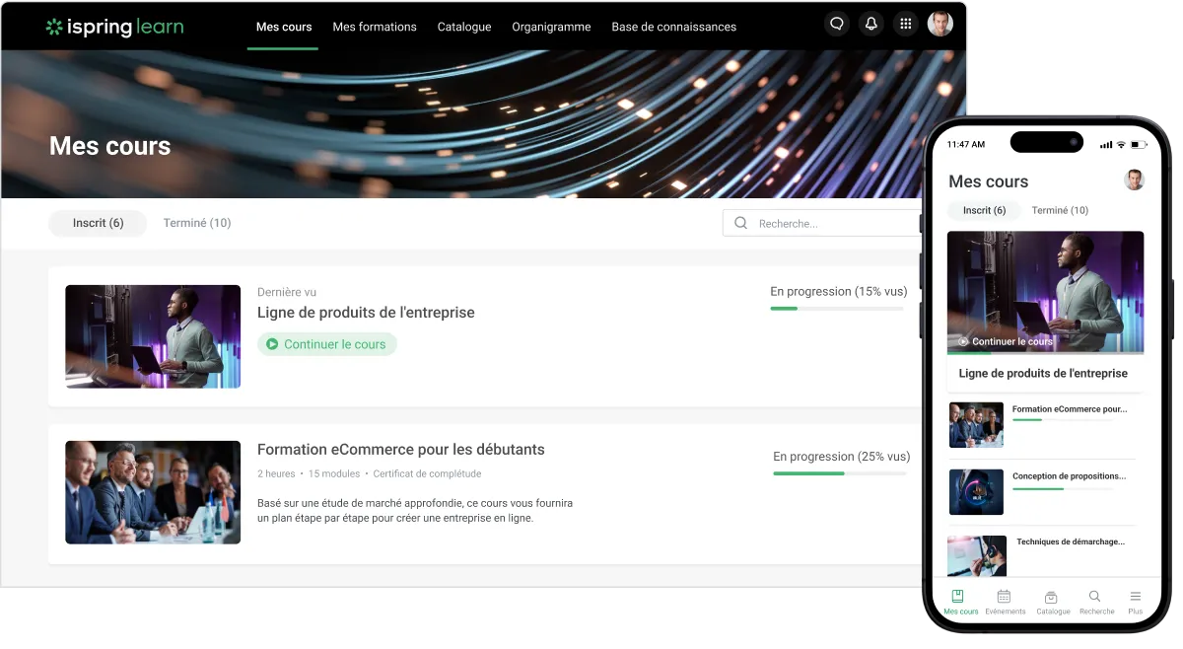Viewport: 1183px width, 649px height.
Task: Open Formation eCommerce pour les débutants course title
Action: click(x=399, y=449)
